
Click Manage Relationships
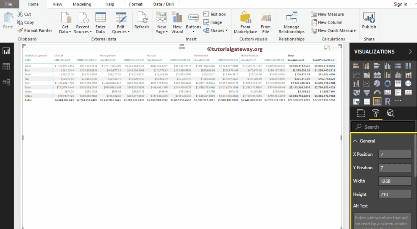(291, 23)
